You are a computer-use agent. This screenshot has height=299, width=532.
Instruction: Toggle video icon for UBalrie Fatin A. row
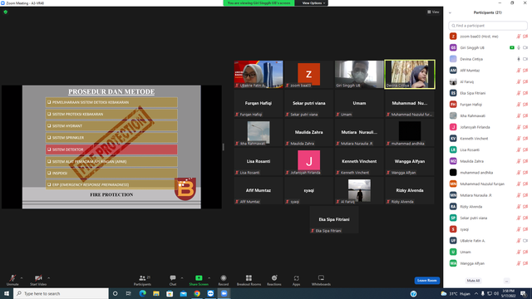(x=525, y=241)
